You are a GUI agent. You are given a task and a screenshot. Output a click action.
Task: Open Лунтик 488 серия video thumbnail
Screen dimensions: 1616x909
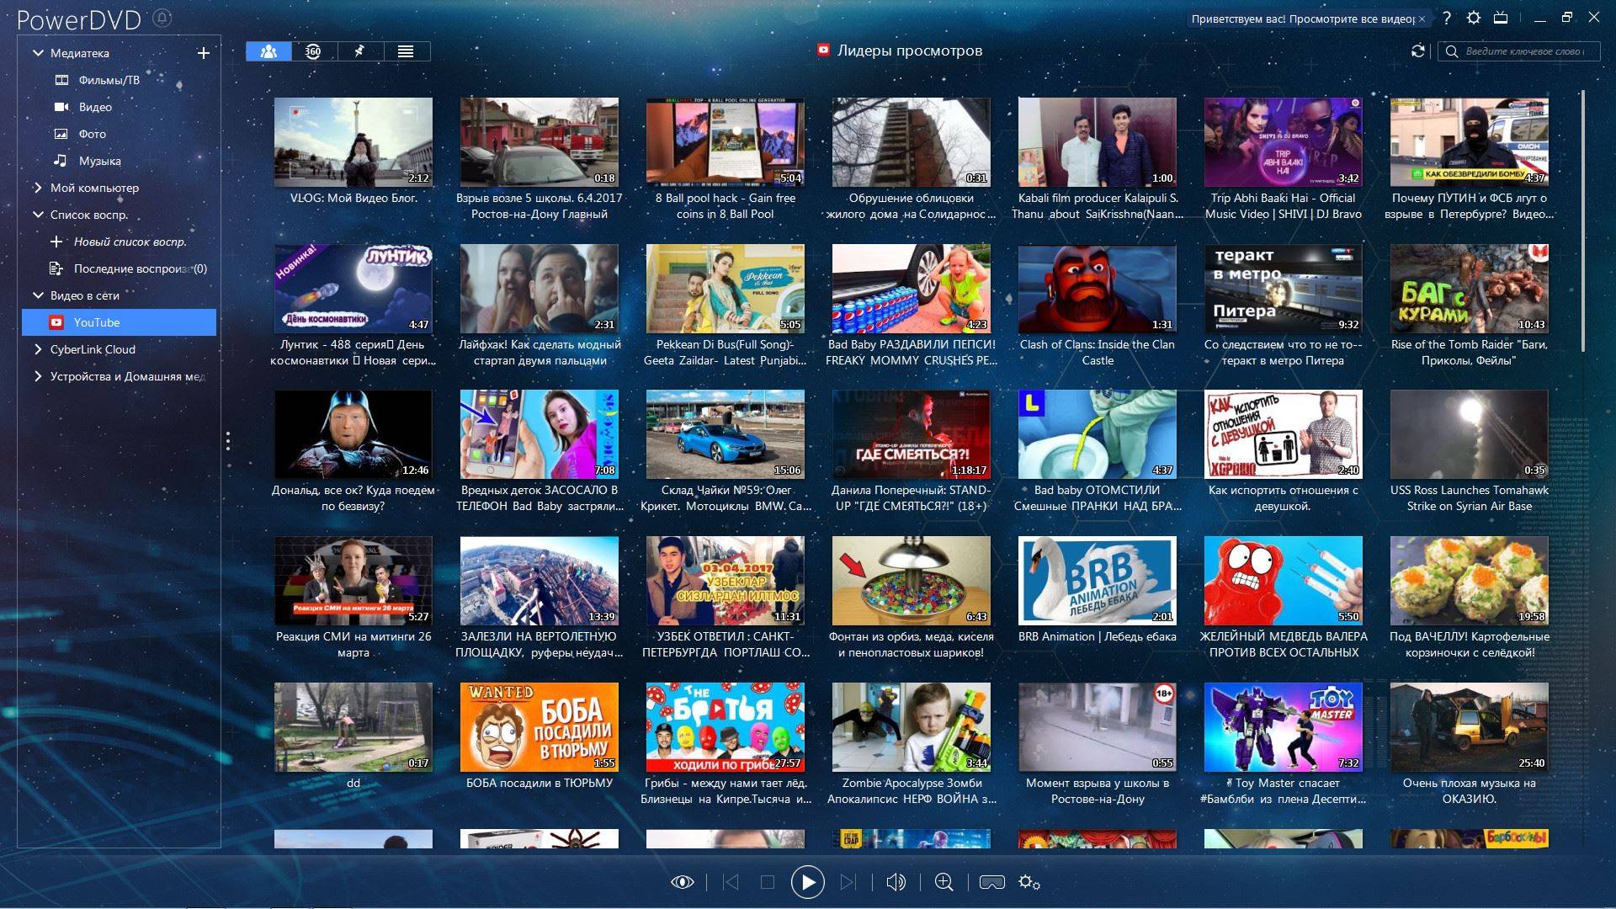coord(353,289)
